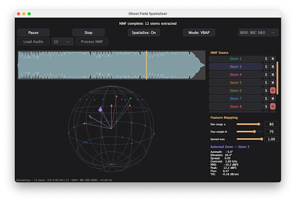Click the Feature Mapping heading
The width and height of the screenshot is (296, 202).
pos(224,118)
